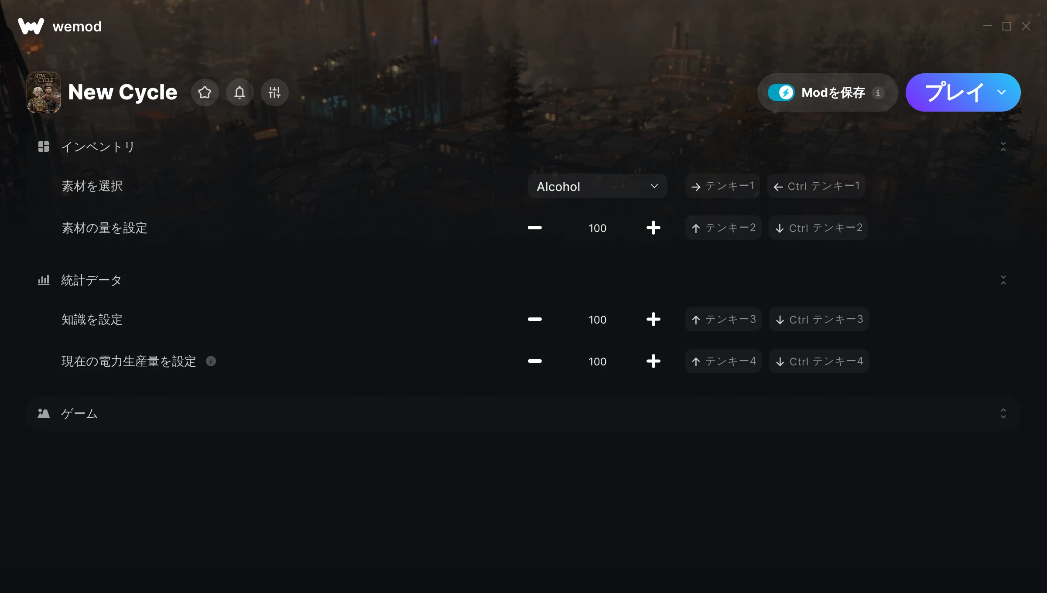The image size is (1047, 593).
Task: Toggle the Modを保存 switch
Action: tap(781, 92)
